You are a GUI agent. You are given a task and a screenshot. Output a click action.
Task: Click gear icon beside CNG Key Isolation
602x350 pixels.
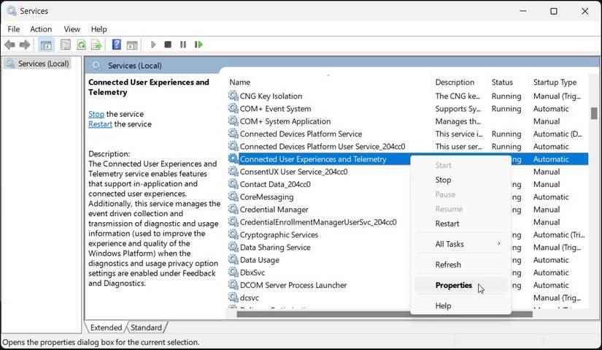[233, 96]
